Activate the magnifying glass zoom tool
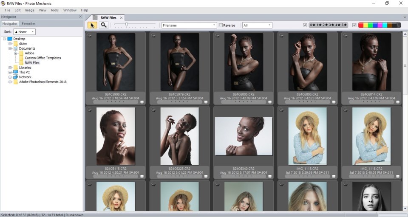 [104, 25]
